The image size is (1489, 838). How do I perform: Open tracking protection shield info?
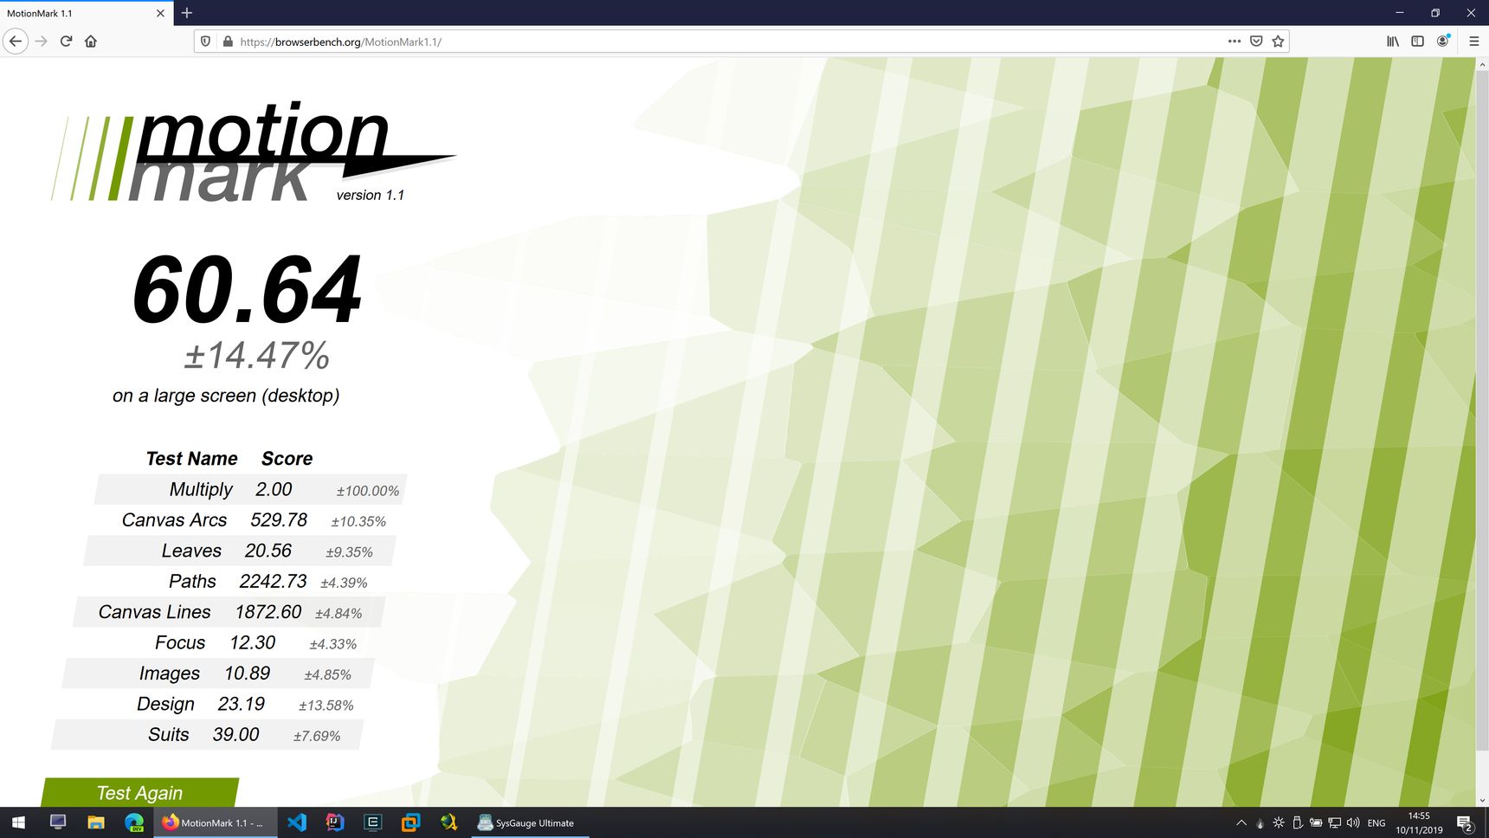click(x=205, y=41)
